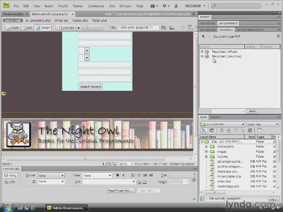Open the DW With PHP site dropdown
This screenshot has height=212, width=283.
223,124
